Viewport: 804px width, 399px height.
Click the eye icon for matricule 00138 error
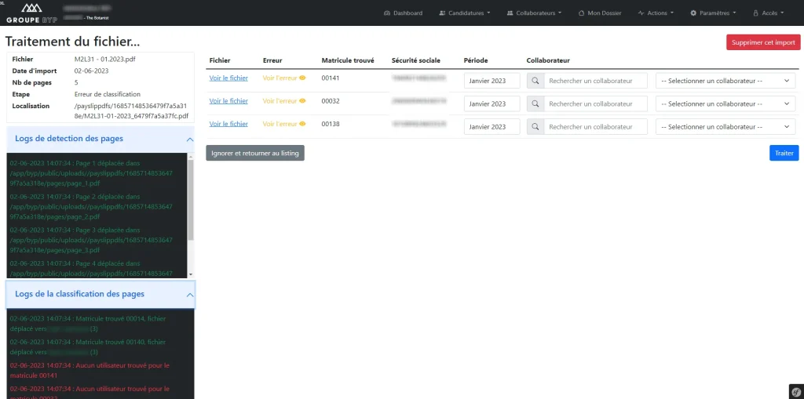302,124
